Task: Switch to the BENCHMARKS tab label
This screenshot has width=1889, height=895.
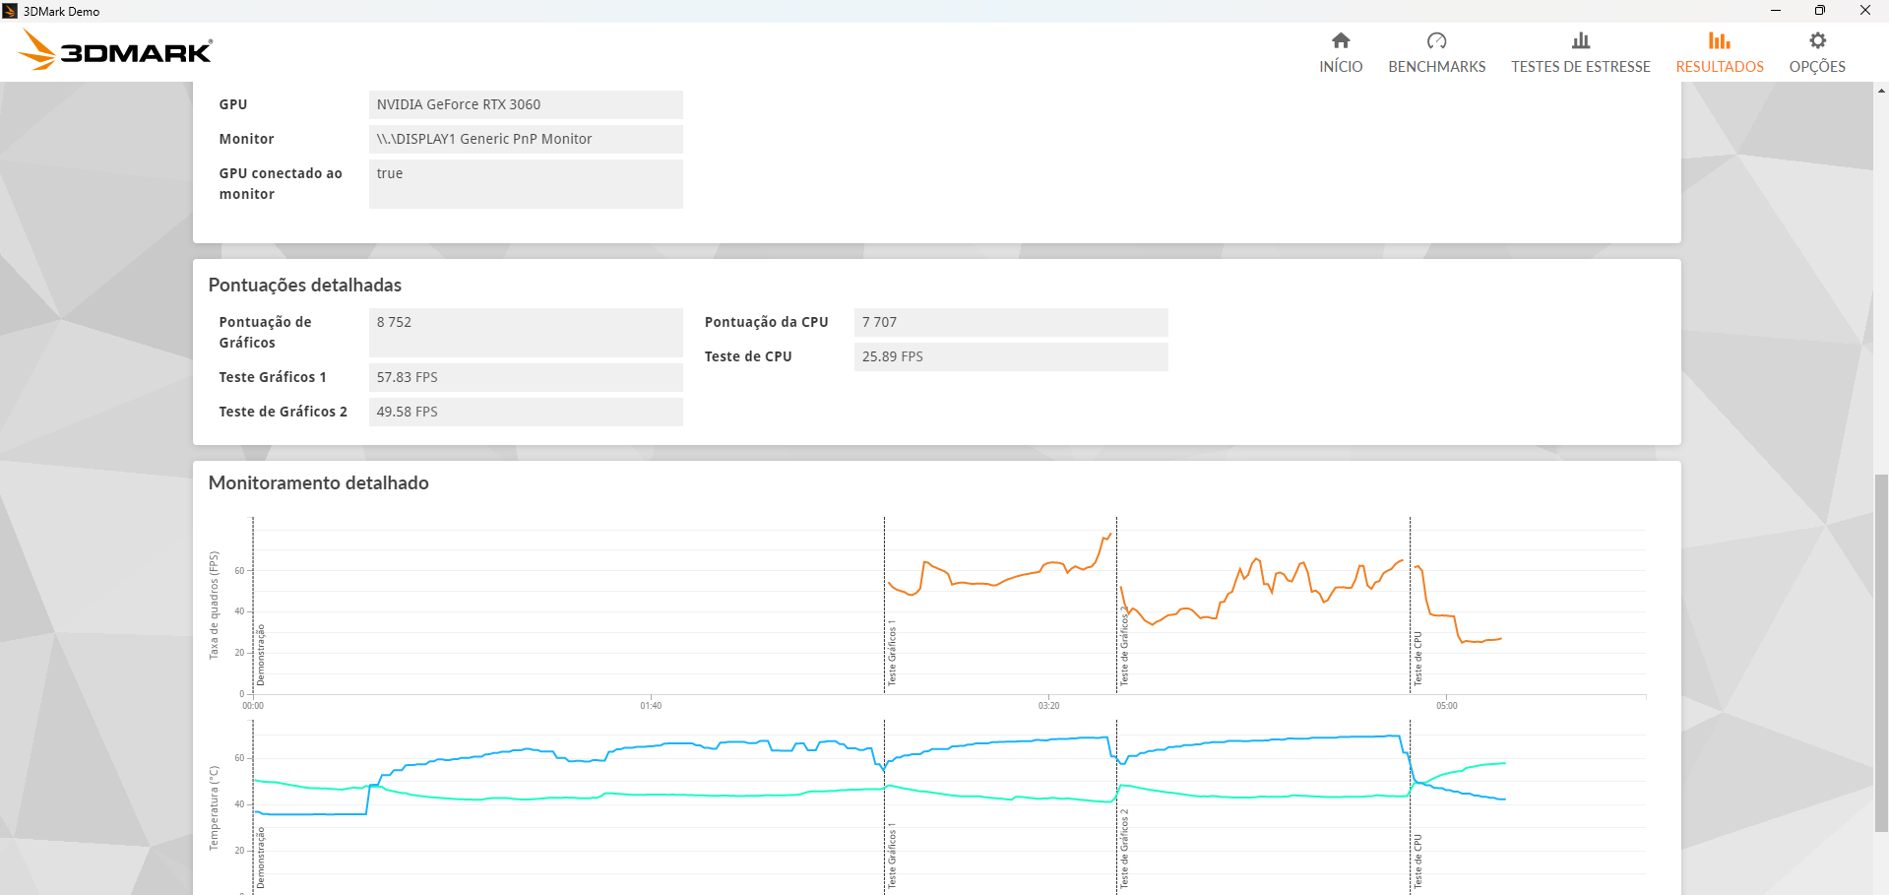Action: tap(1436, 67)
